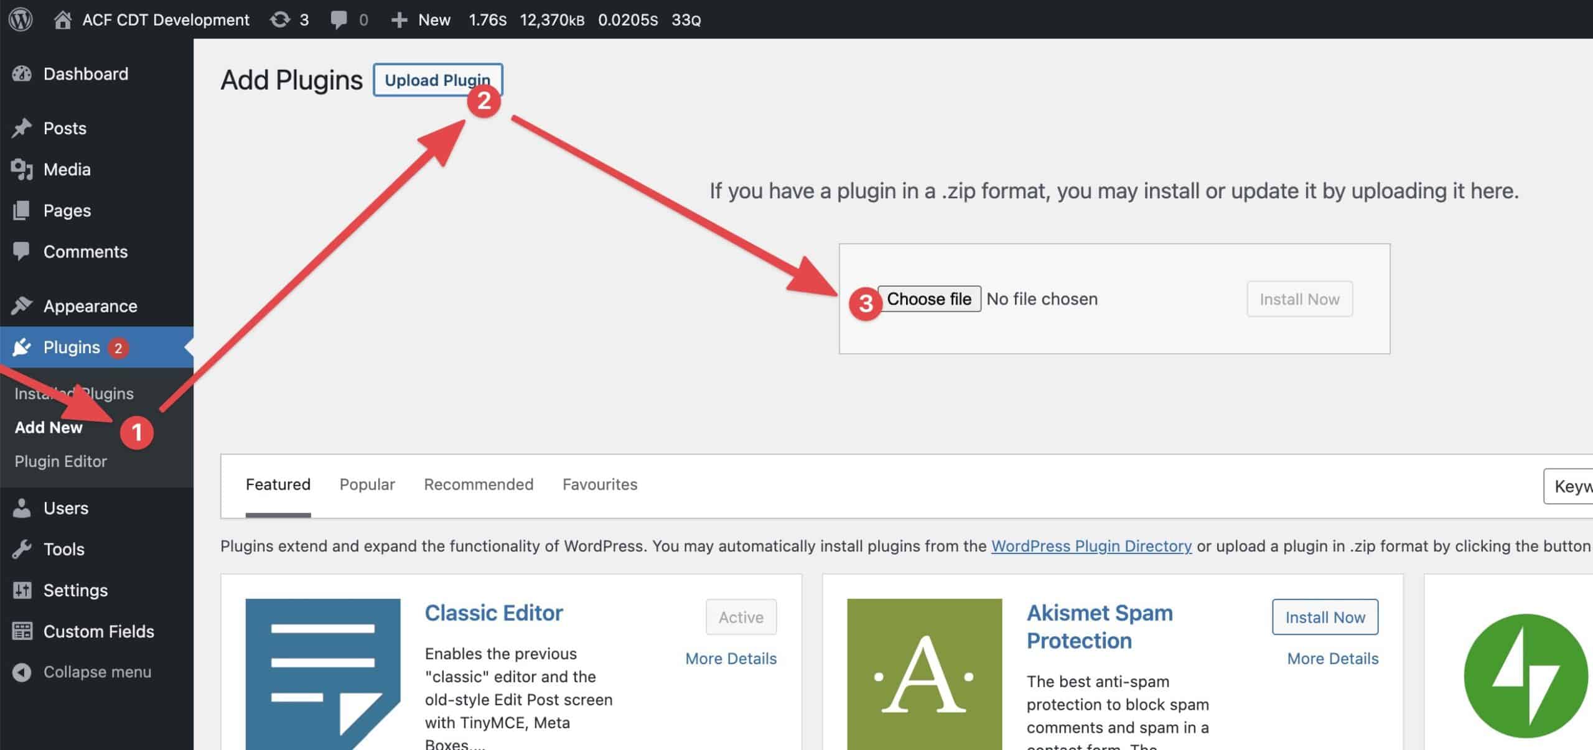This screenshot has width=1593, height=750.
Task: Open More Details for Classic Editor
Action: coord(731,659)
